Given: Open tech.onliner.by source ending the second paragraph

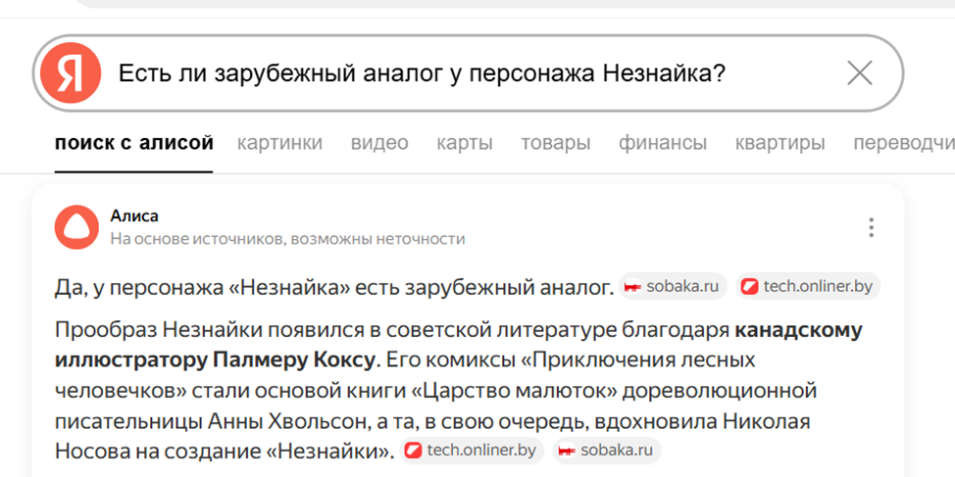Looking at the screenshot, I should click(472, 451).
